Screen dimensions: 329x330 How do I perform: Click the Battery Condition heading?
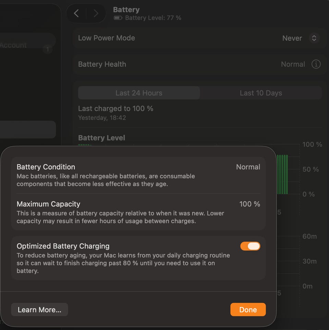click(46, 167)
